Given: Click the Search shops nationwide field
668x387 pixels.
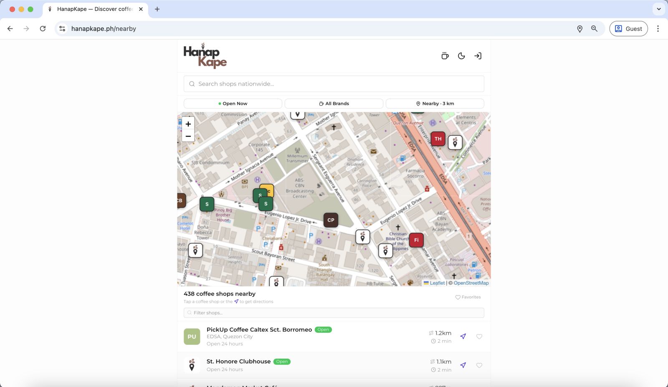Looking at the screenshot, I should point(334,84).
